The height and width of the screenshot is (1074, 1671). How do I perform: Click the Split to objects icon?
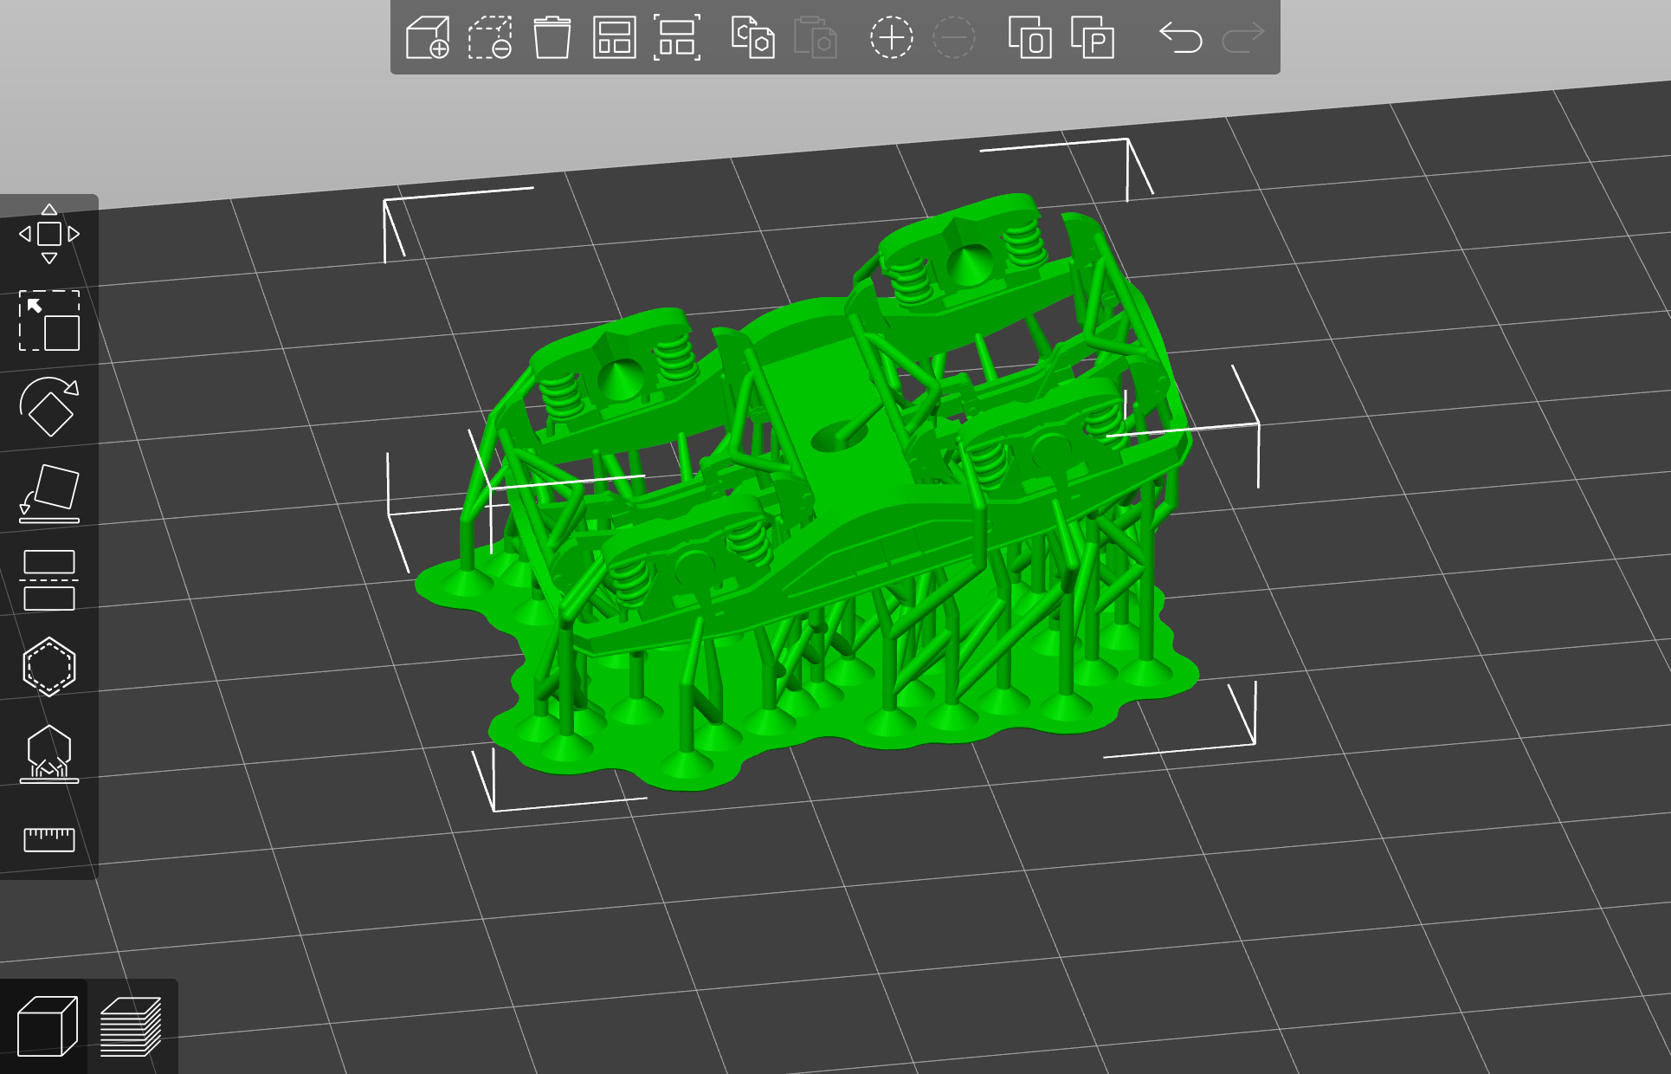coord(1029,38)
